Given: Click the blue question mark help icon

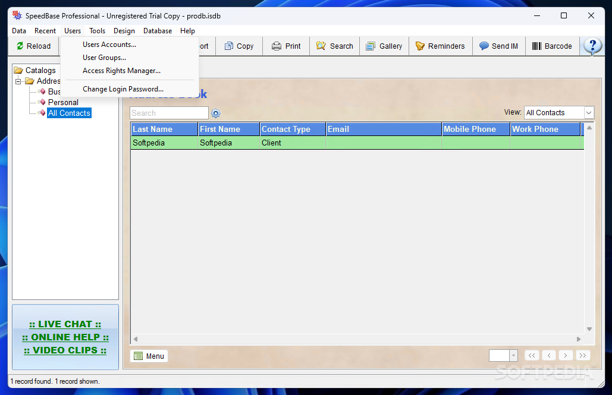Looking at the screenshot, I should coord(592,46).
